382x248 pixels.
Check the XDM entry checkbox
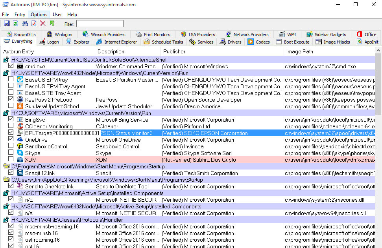11,159
